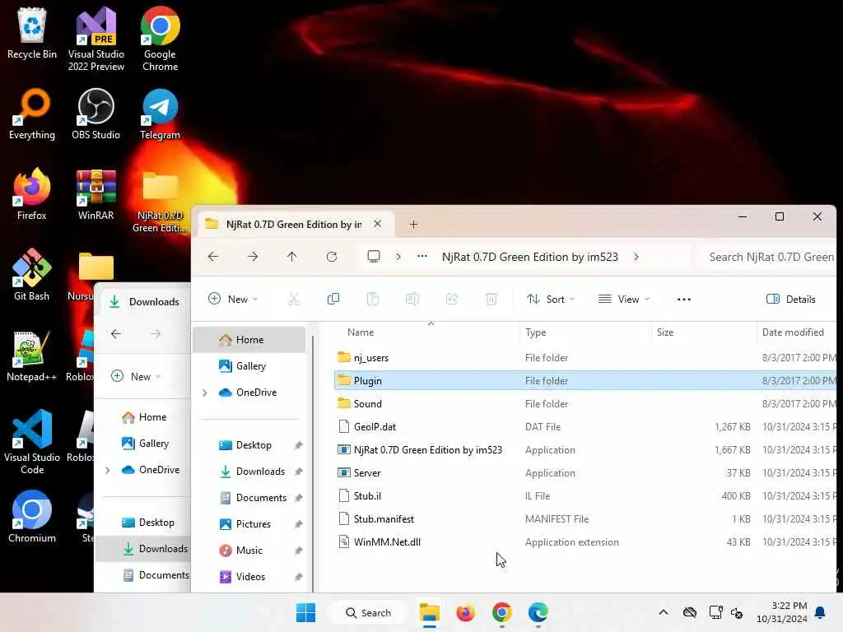The height and width of the screenshot is (632, 843).
Task: Expand breadcrumb chevron after NjRat folder name
Action: click(x=636, y=257)
